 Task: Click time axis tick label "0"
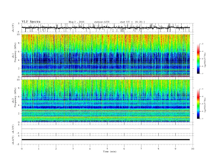pos(22,149)
